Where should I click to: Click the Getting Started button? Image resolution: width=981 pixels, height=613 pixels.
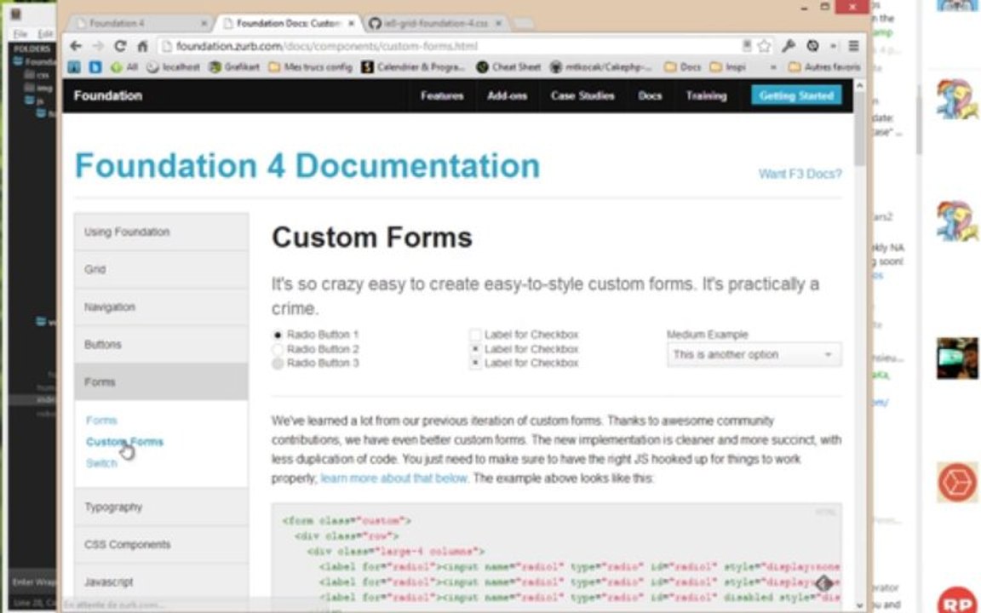pyautogui.click(x=796, y=95)
